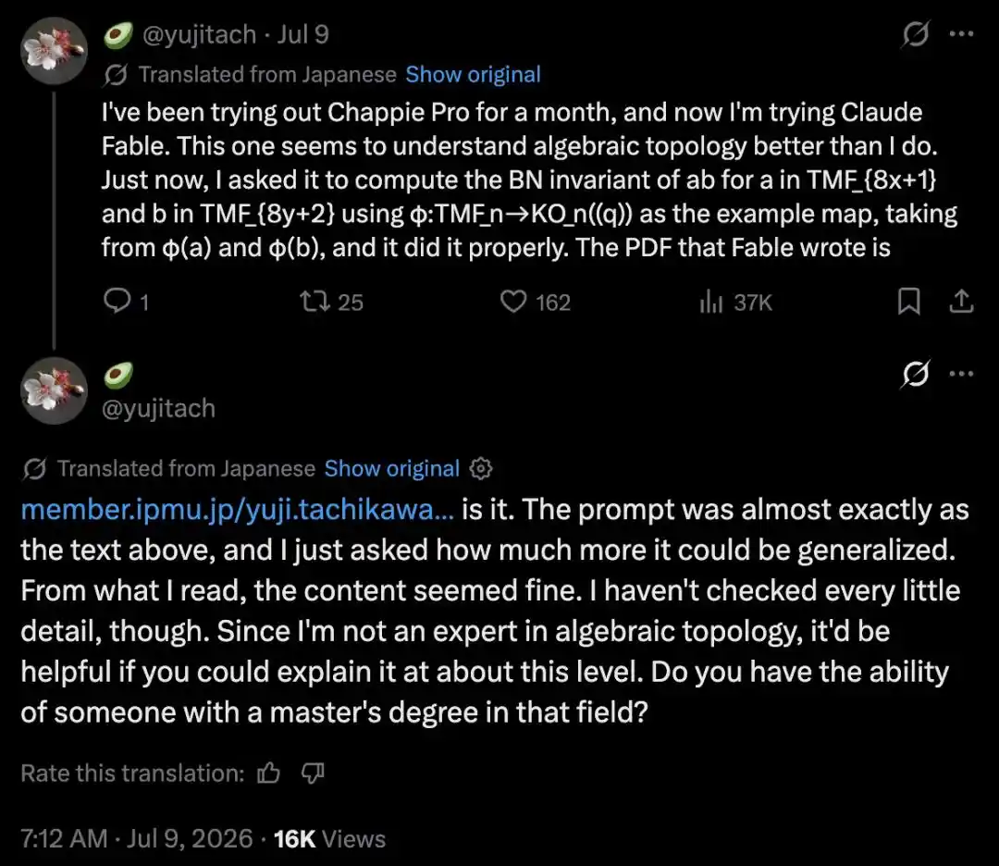999x866 pixels.
Task: Open more options menu on first tweet
Action: click(x=961, y=34)
